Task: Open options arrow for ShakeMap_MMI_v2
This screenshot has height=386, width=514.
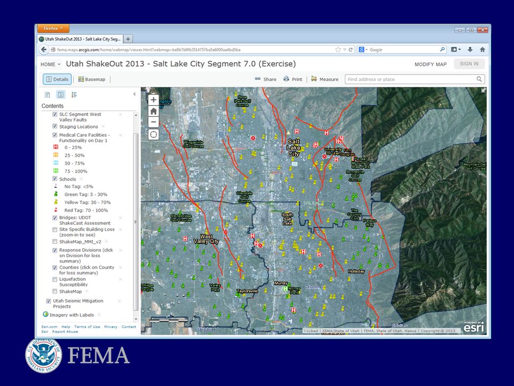Action: click(x=107, y=242)
